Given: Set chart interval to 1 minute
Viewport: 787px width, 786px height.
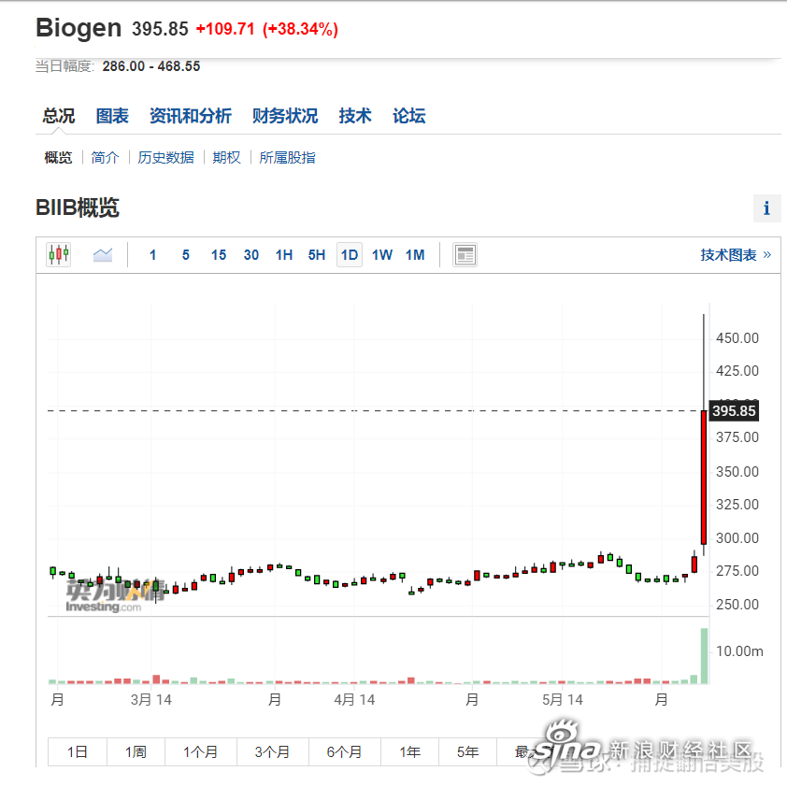Looking at the screenshot, I should [x=152, y=255].
